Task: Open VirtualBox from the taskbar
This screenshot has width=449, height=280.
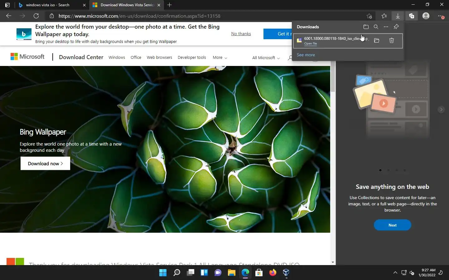Action: click(286, 273)
